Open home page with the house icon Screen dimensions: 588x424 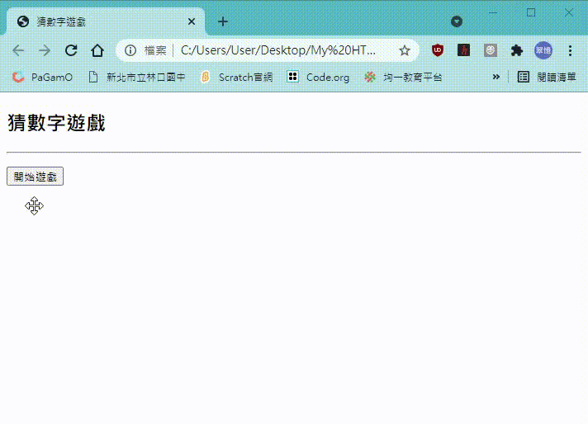tap(97, 50)
